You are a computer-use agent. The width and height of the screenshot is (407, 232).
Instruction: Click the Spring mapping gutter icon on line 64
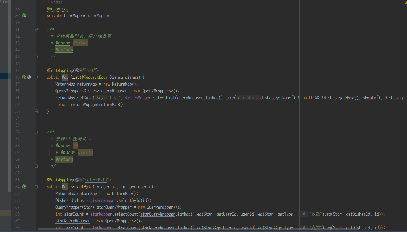click(24, 187)
